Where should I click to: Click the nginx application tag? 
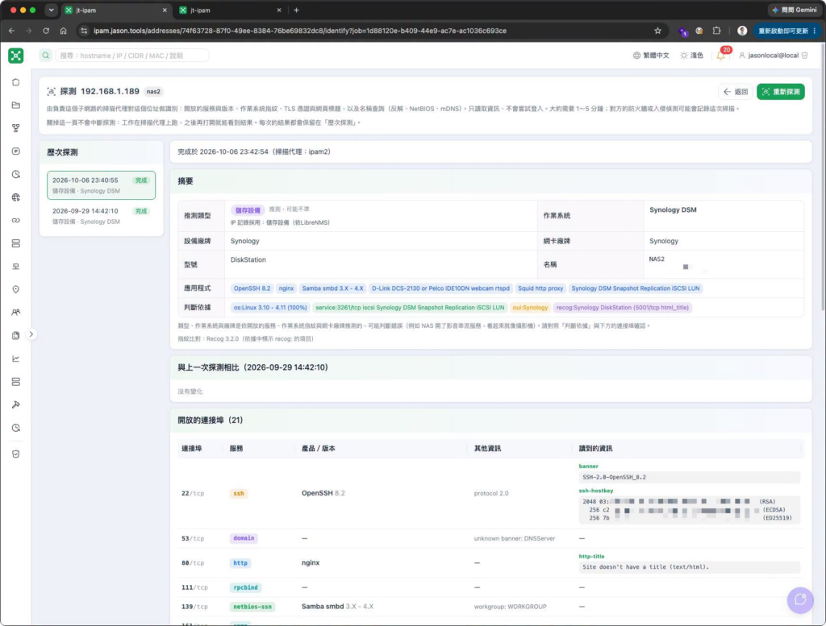(286, 288)
